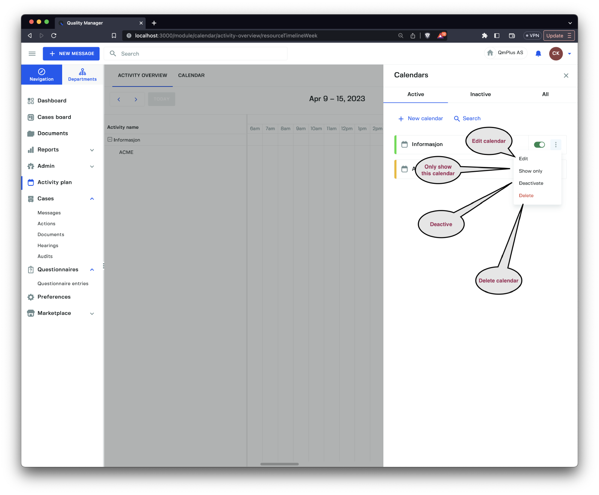Viewport: 599px width, 495px height.
Task: Switch to the Inactive calendars tab
Action: tap(480, 94)
